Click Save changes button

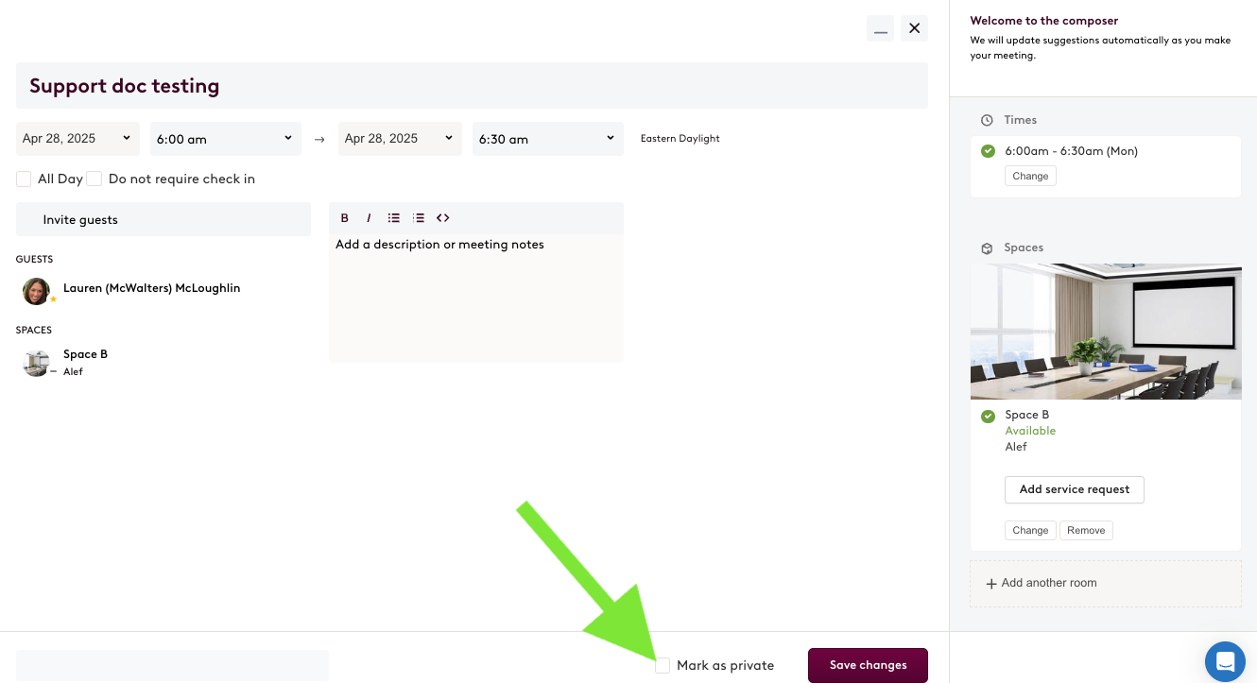[x=868, y=665]
